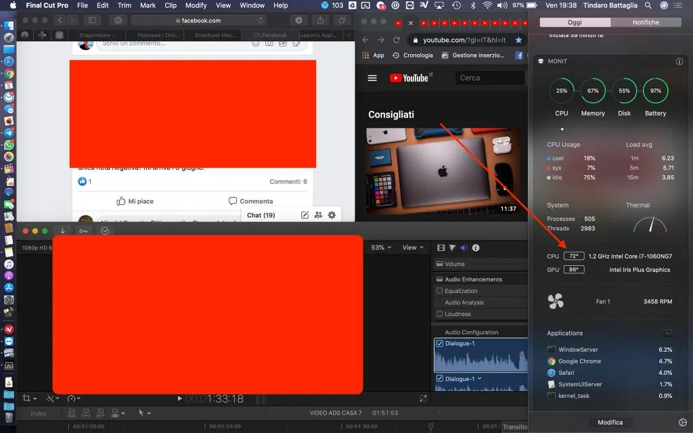Open the Mark menu
Image resolution: width=693 pixels, height=433 pixels.
click(148, 5)
